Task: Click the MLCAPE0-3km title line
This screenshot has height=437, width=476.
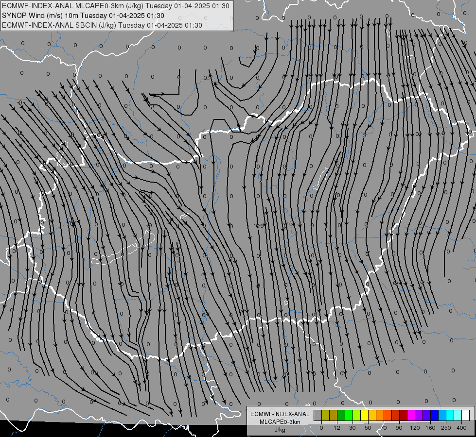Action: [x=115, y=6]
